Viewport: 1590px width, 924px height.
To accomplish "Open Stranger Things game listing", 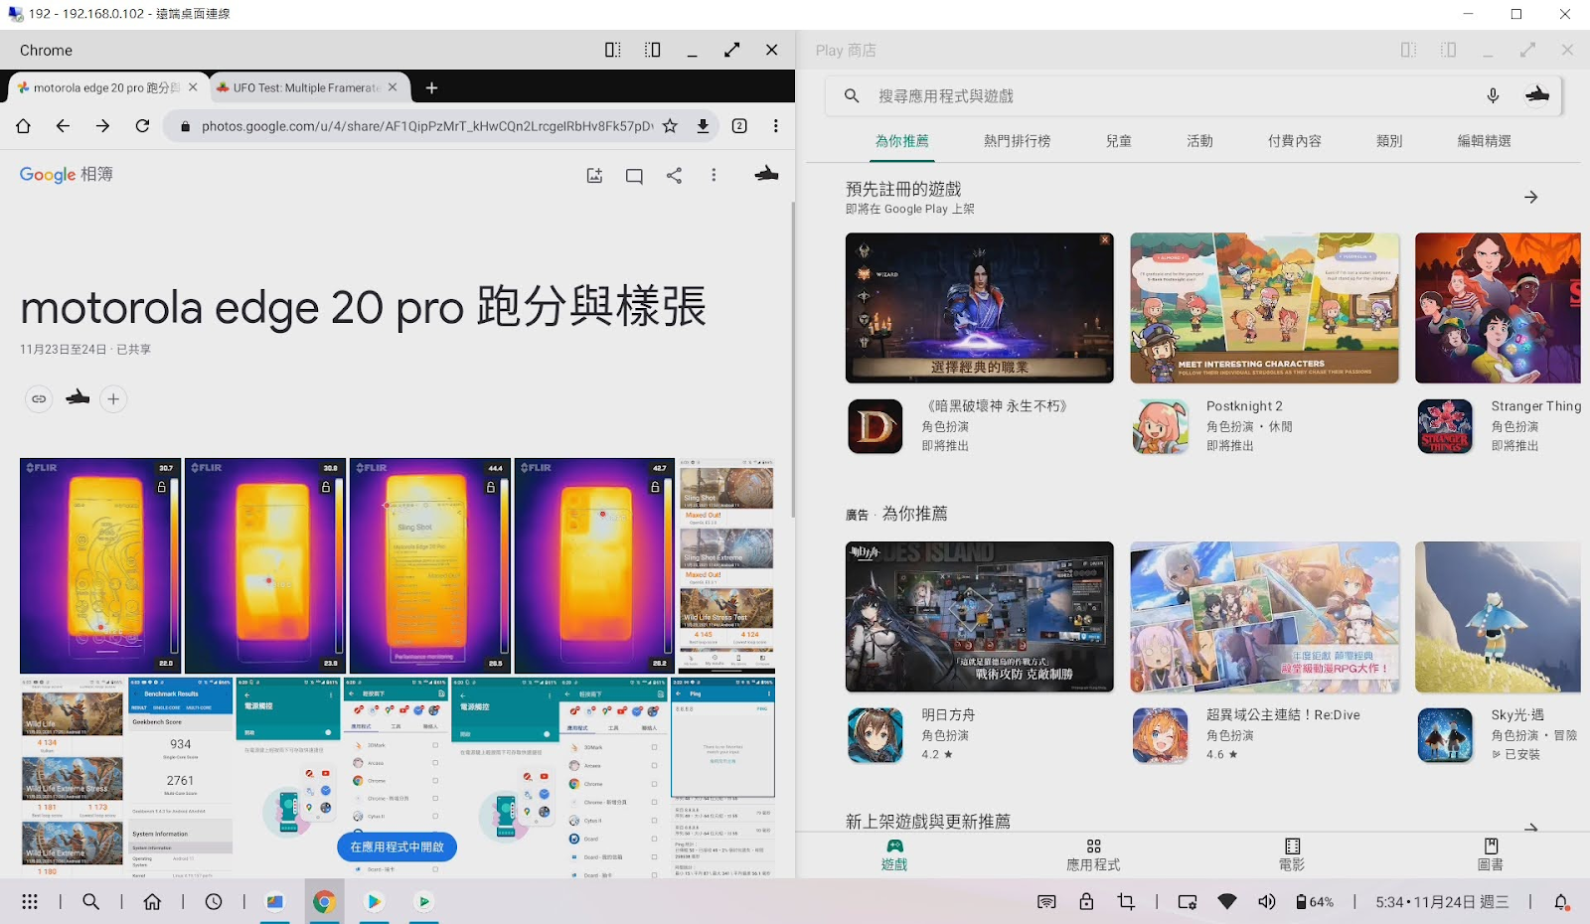I will click(1501, 426).
